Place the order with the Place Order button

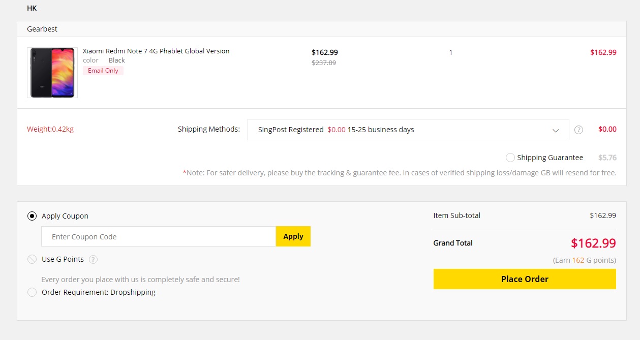point(525,279)
